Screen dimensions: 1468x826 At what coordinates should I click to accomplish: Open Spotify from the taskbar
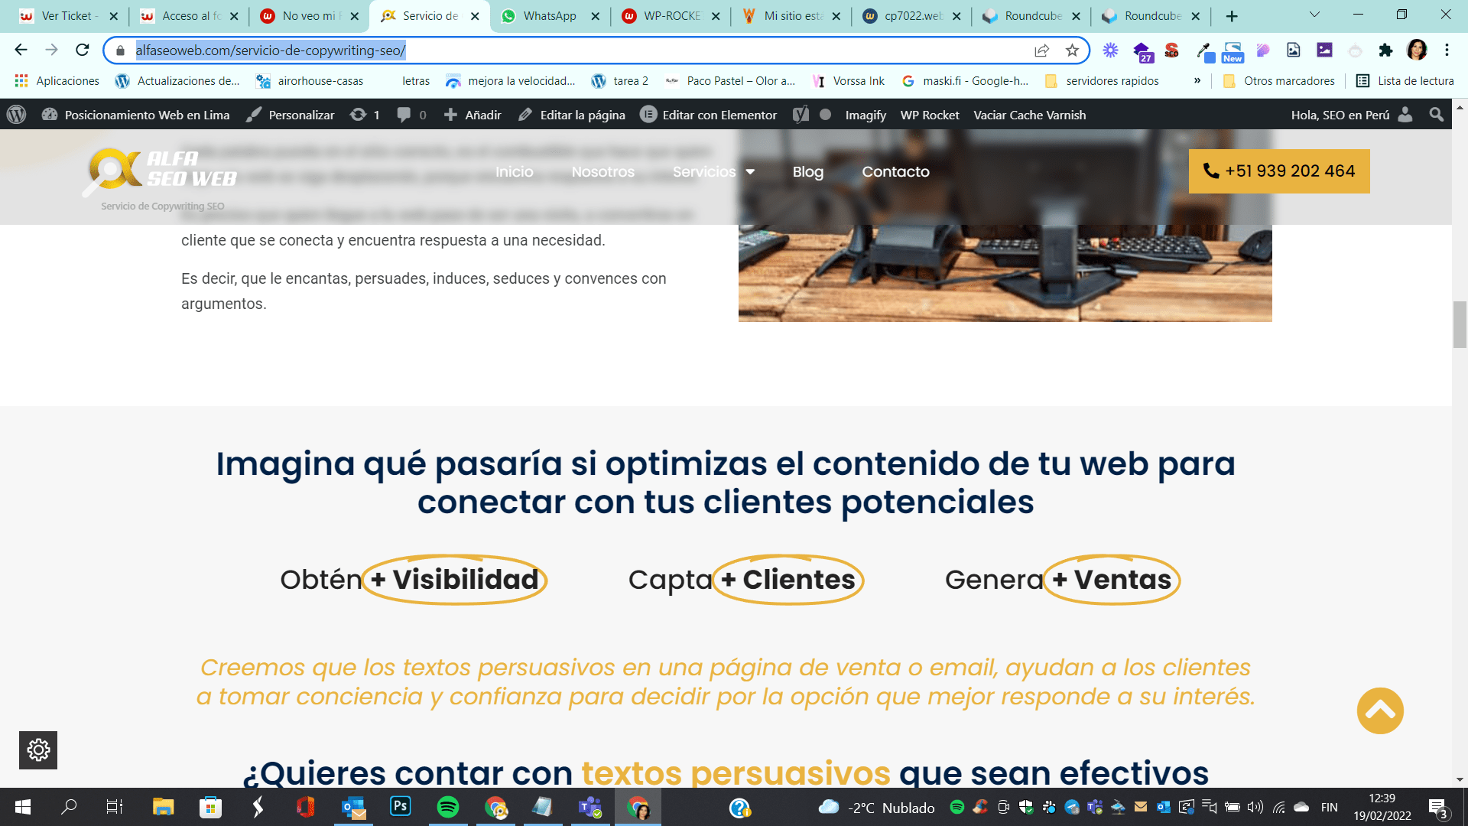tap(448, 807)
